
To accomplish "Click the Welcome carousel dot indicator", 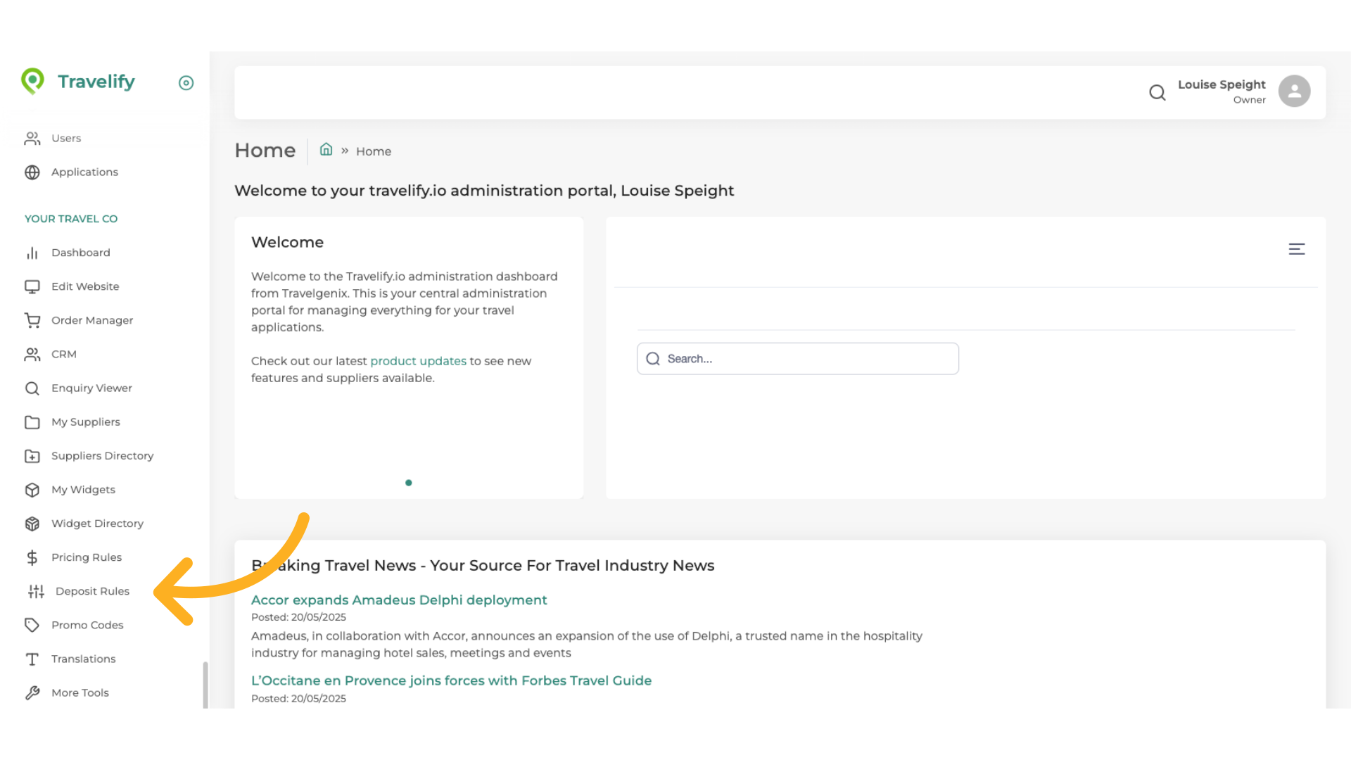I will click(409, 483).
